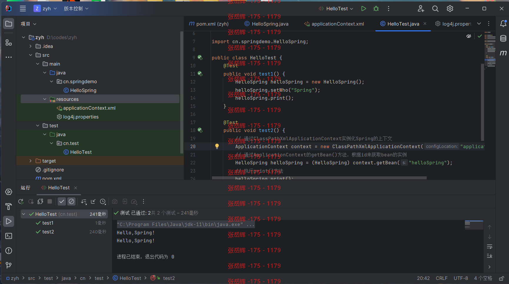
Task: Expand the target folder
Action: [x=31, y=161]
